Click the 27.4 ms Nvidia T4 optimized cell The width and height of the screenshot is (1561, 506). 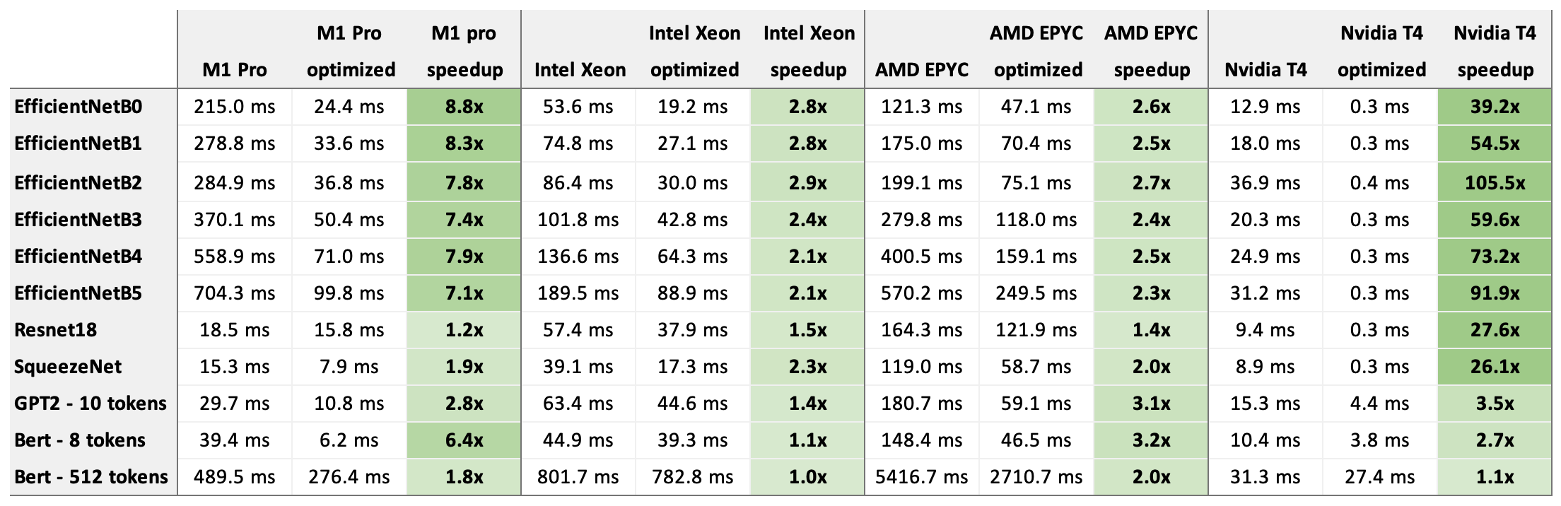[x=1380, y=477]
